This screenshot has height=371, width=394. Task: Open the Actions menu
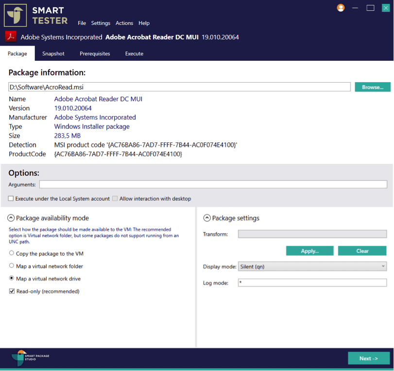(124, 23)
